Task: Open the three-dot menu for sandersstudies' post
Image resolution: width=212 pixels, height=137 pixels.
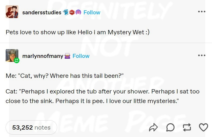Action: point(201,12)
